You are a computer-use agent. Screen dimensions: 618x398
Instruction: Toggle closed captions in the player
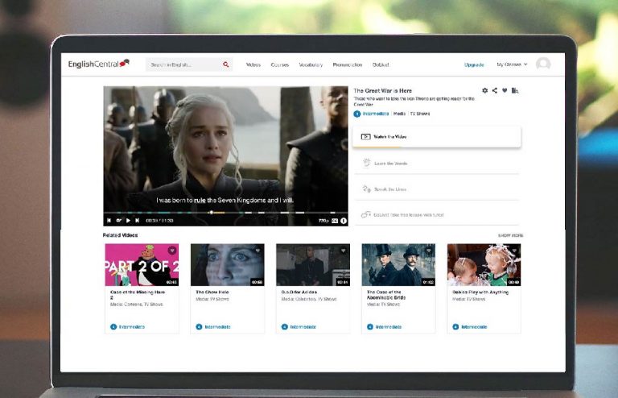pyautogui.click(x=335, y=221)
